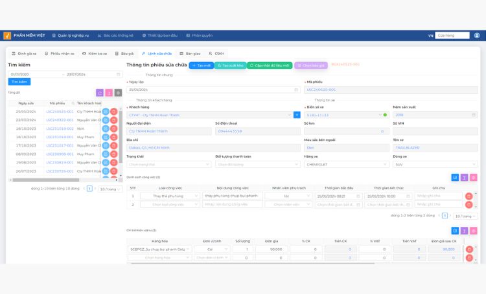Click pink icon above materials detail table
This screenshot has width=486, height=294.
tap(473, 231)
